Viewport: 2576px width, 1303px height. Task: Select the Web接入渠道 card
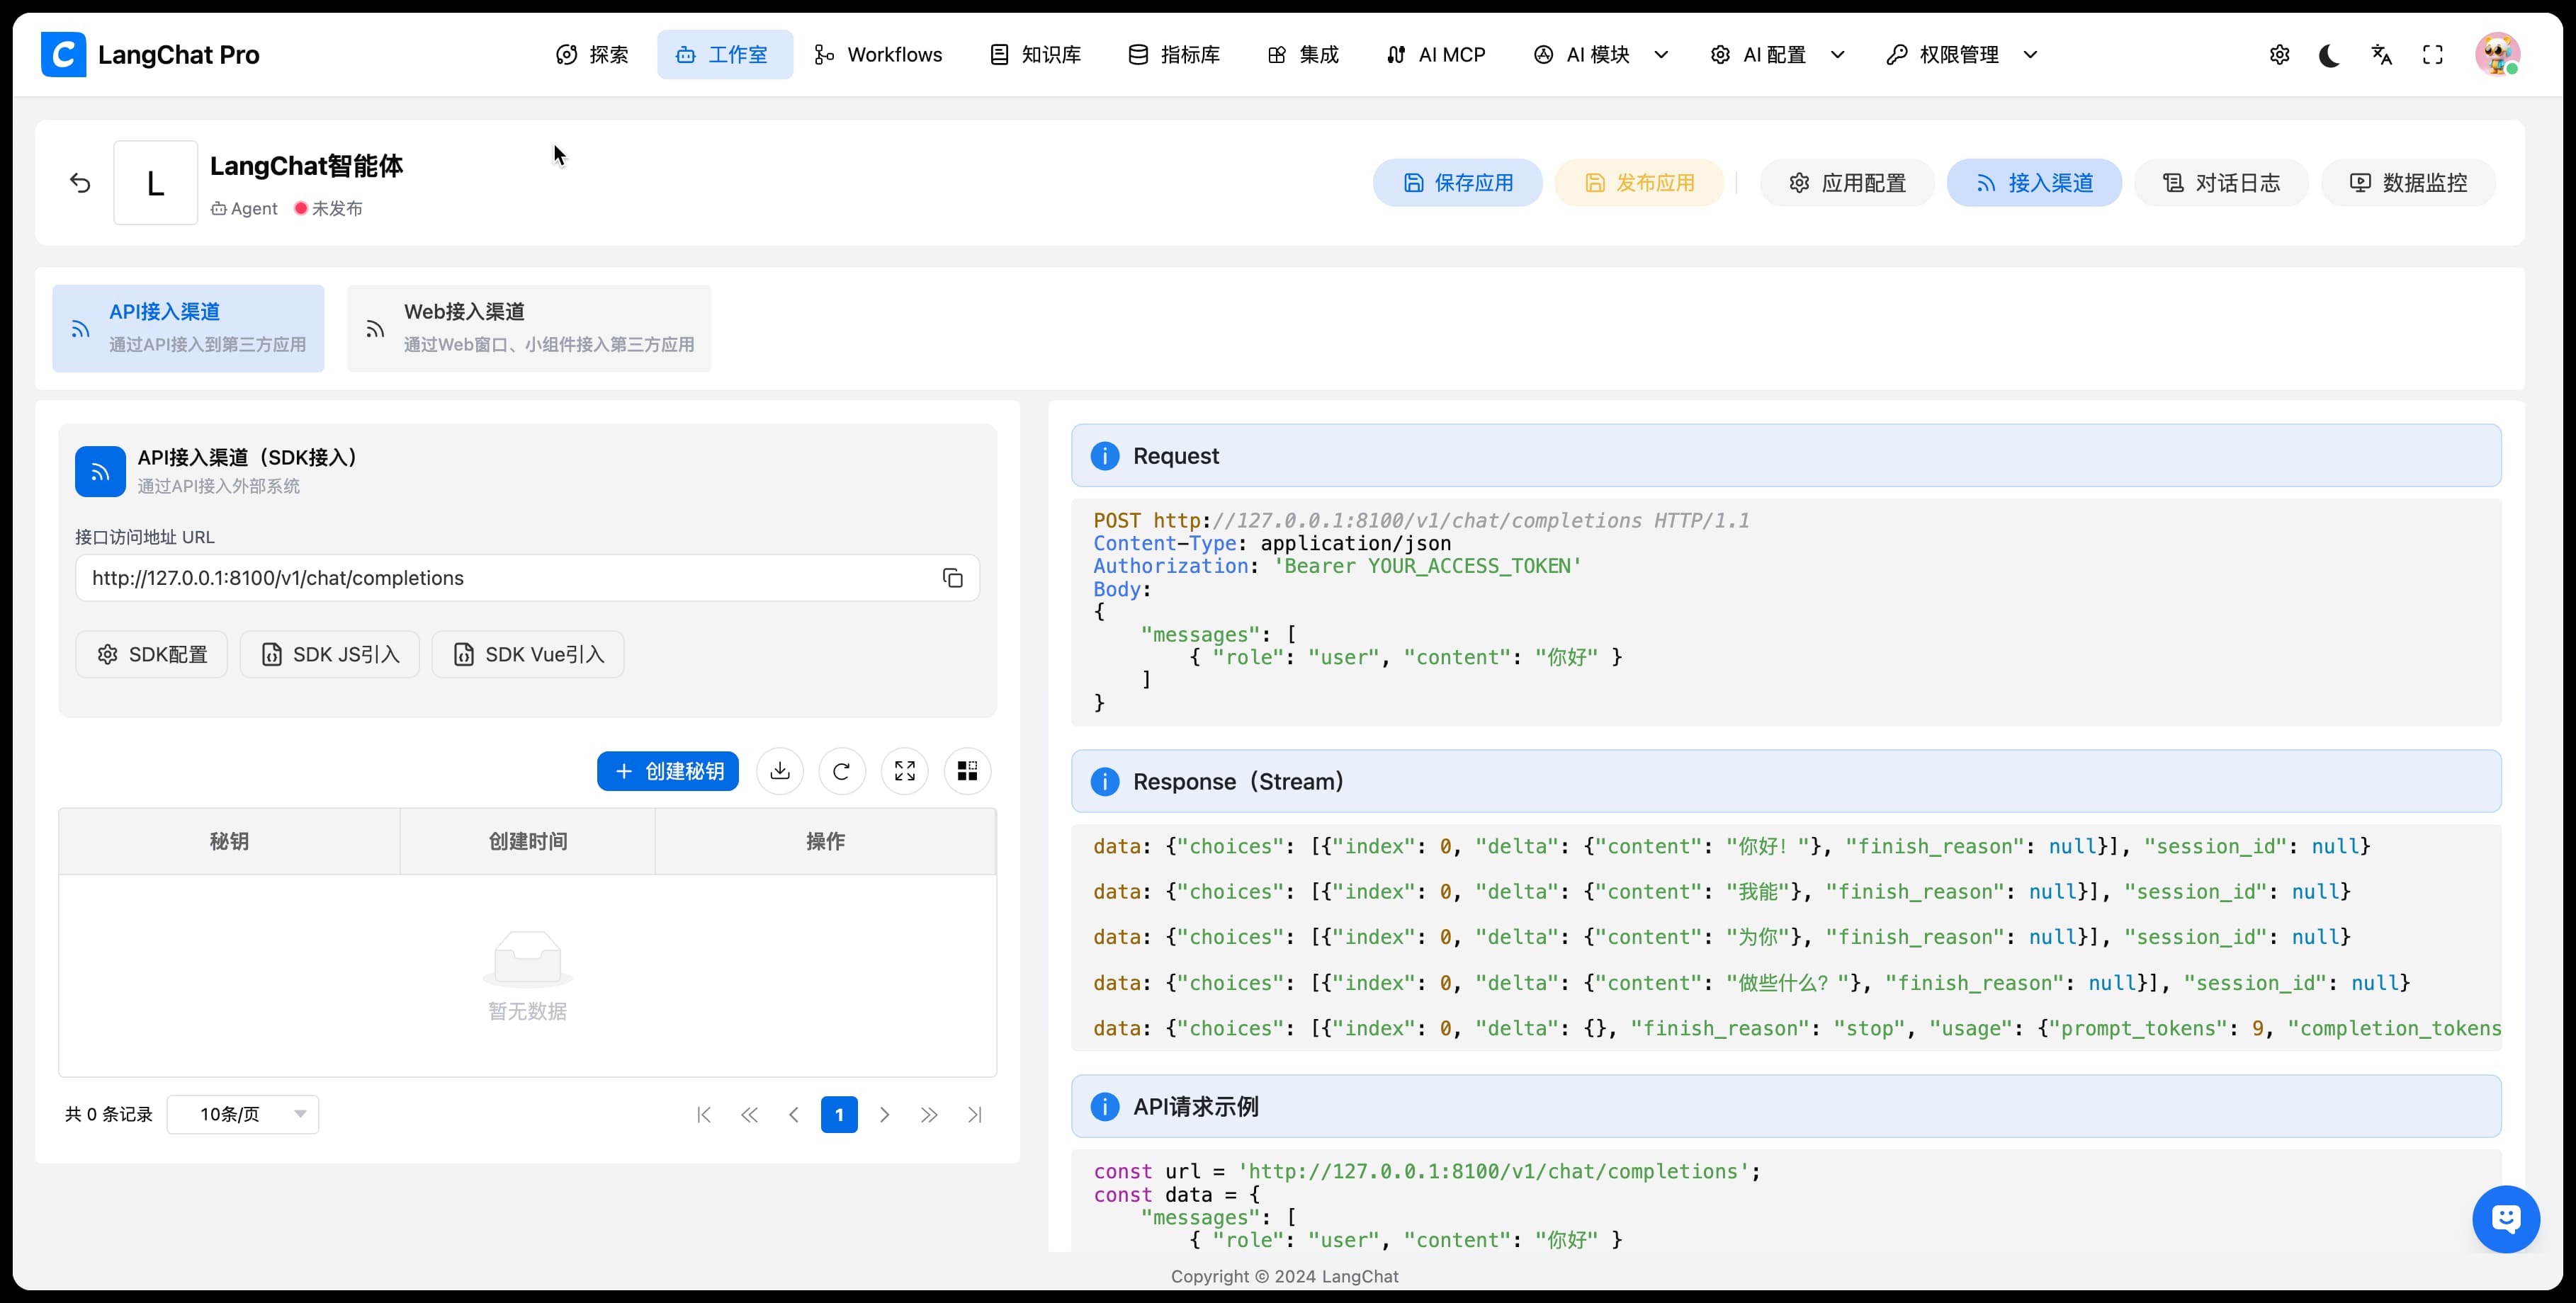tap(529, 328)
